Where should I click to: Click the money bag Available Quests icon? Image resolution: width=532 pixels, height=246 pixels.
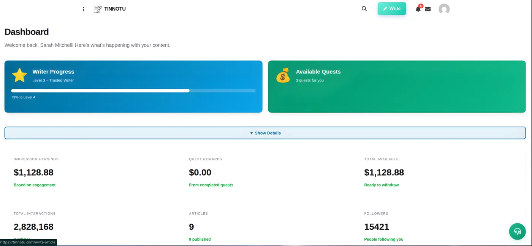(x=283, y=75)
